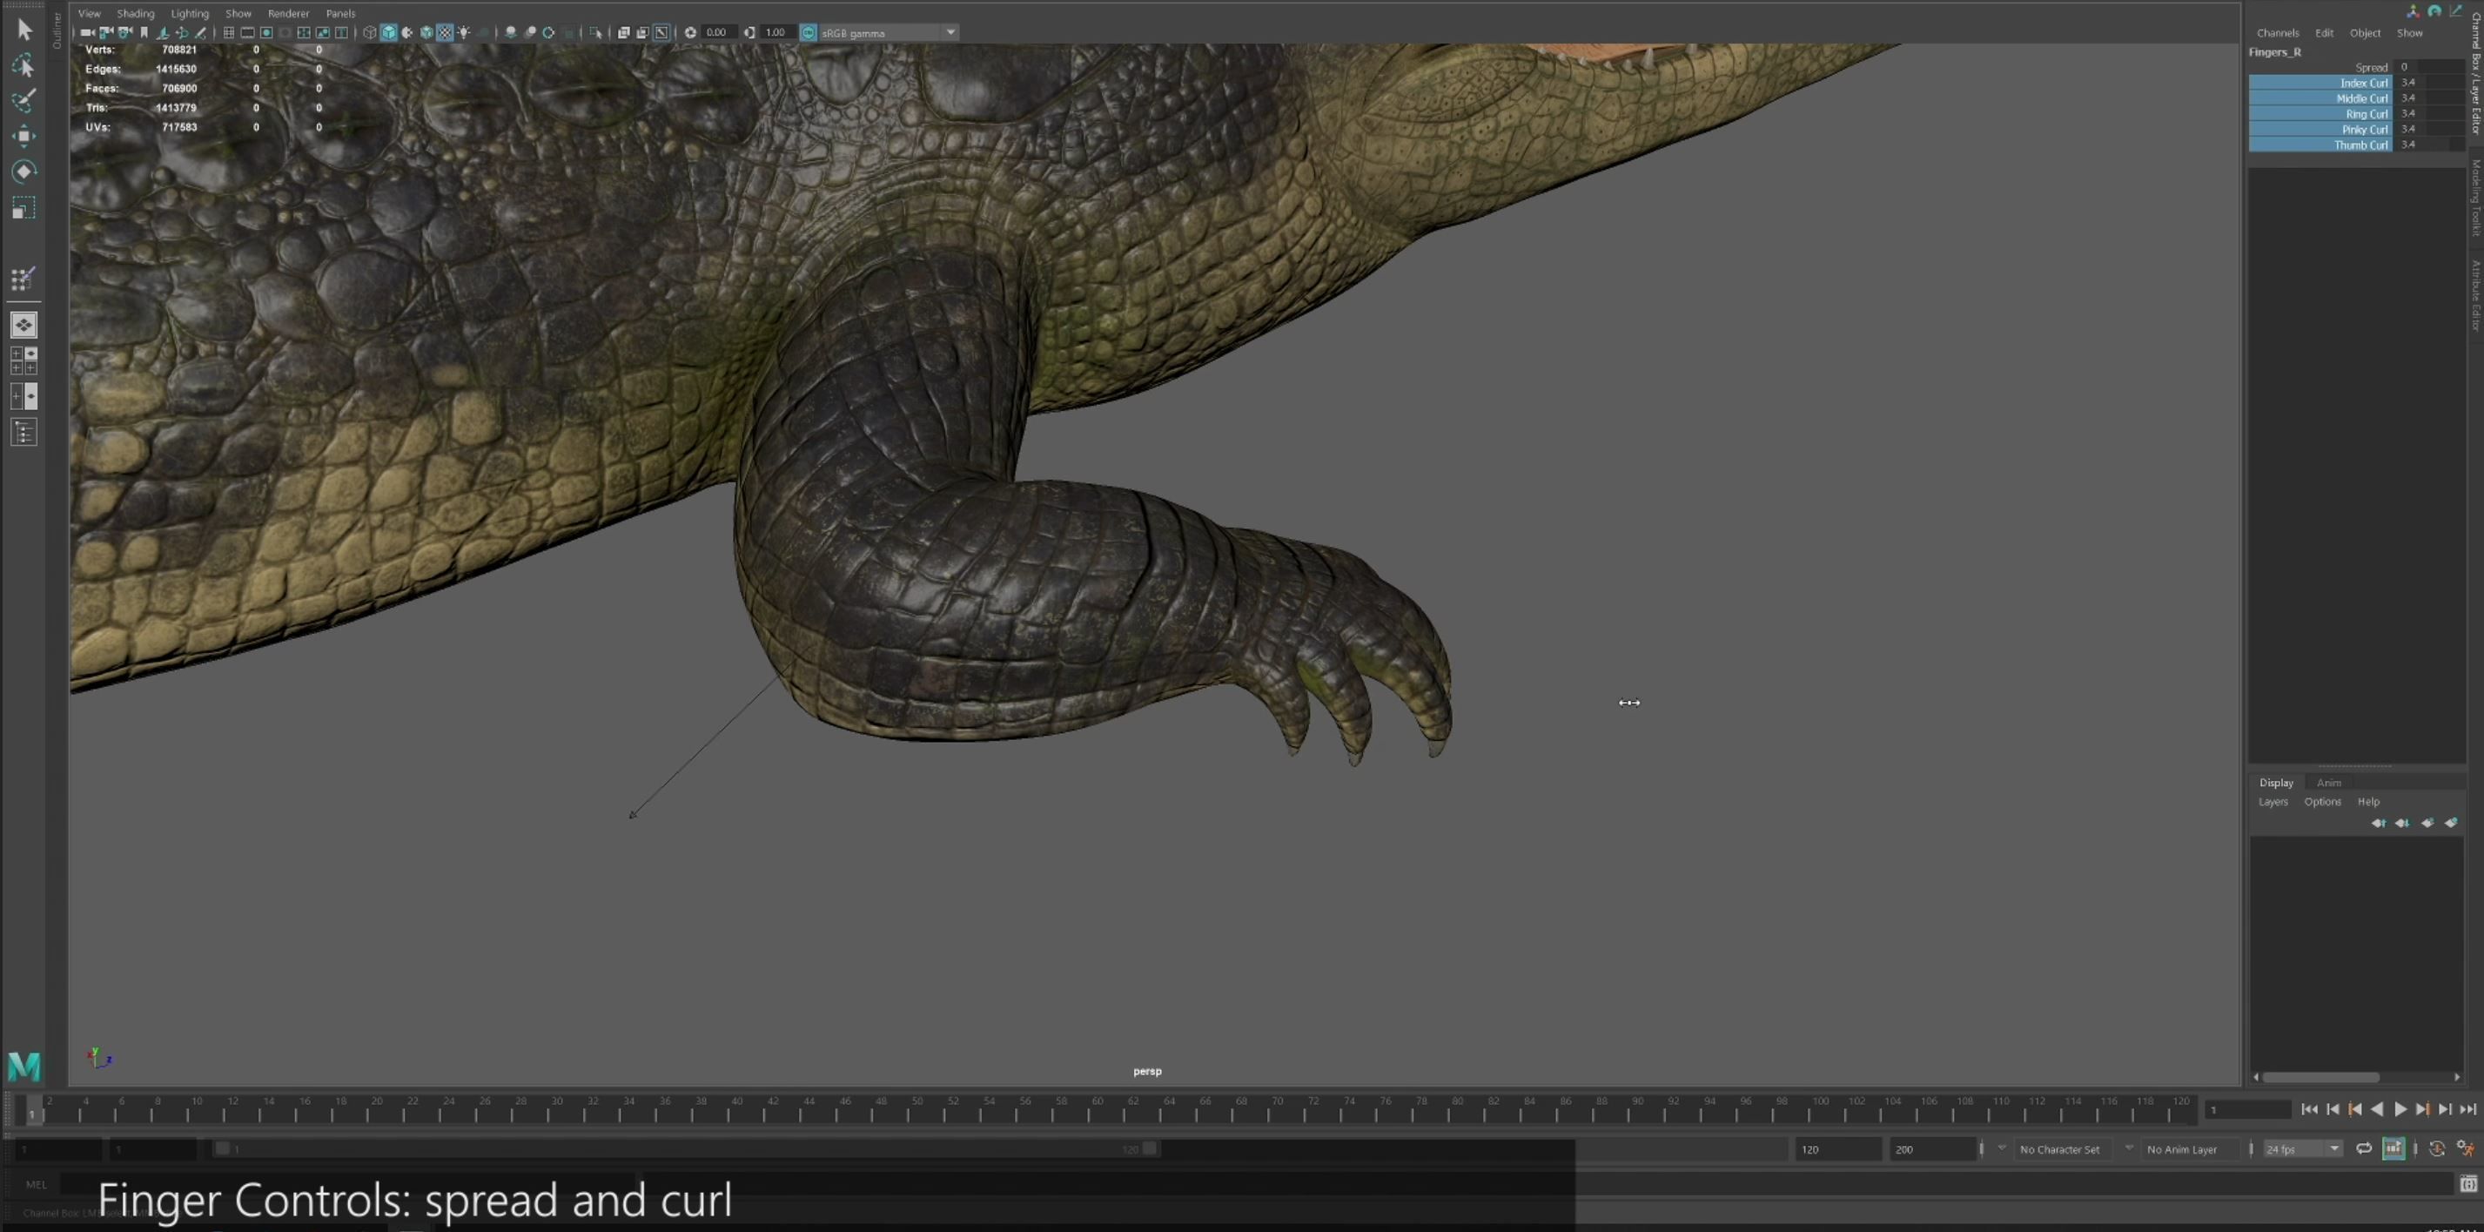The width and height of the screenshot is (2484, 1232).
Task: Open the Maya home logo icon
Action: 24,1066
